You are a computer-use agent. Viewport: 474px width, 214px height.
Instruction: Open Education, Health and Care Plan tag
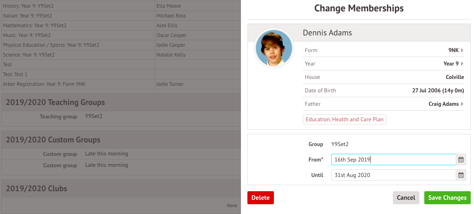pyautogui.click(x=344, y=120)
